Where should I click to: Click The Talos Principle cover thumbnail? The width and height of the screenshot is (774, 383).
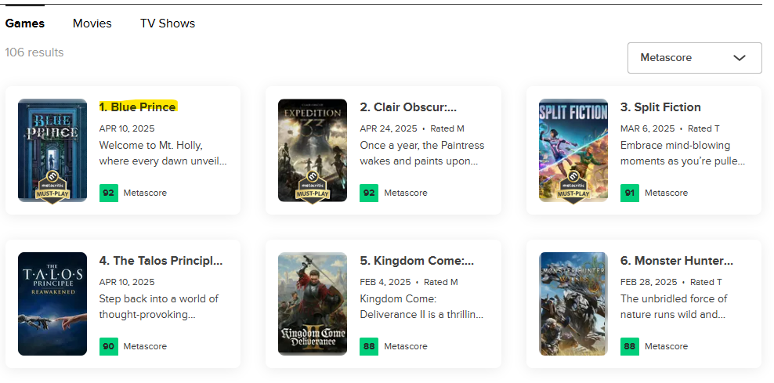[52, 304]
